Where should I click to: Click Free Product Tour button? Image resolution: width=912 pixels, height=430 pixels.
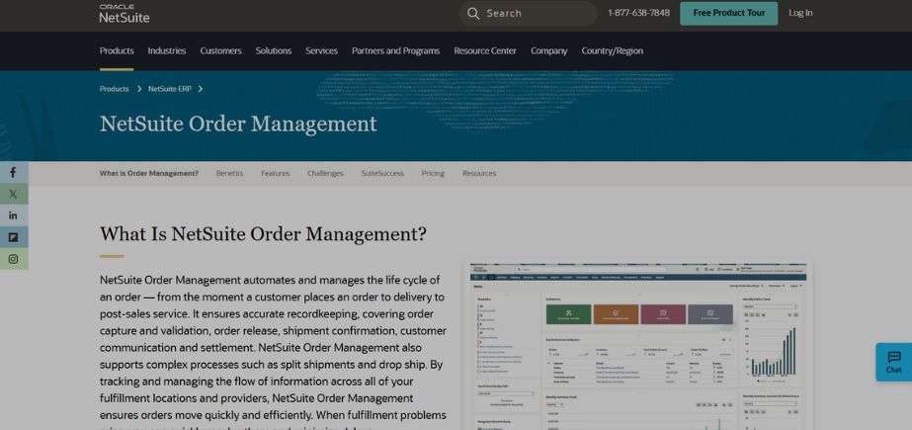click(729, 13)
